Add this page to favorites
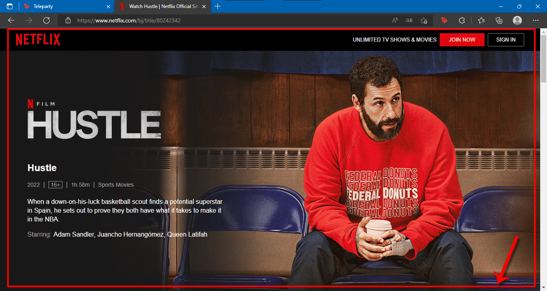This screenshot has height=291, width=547. 424,20
